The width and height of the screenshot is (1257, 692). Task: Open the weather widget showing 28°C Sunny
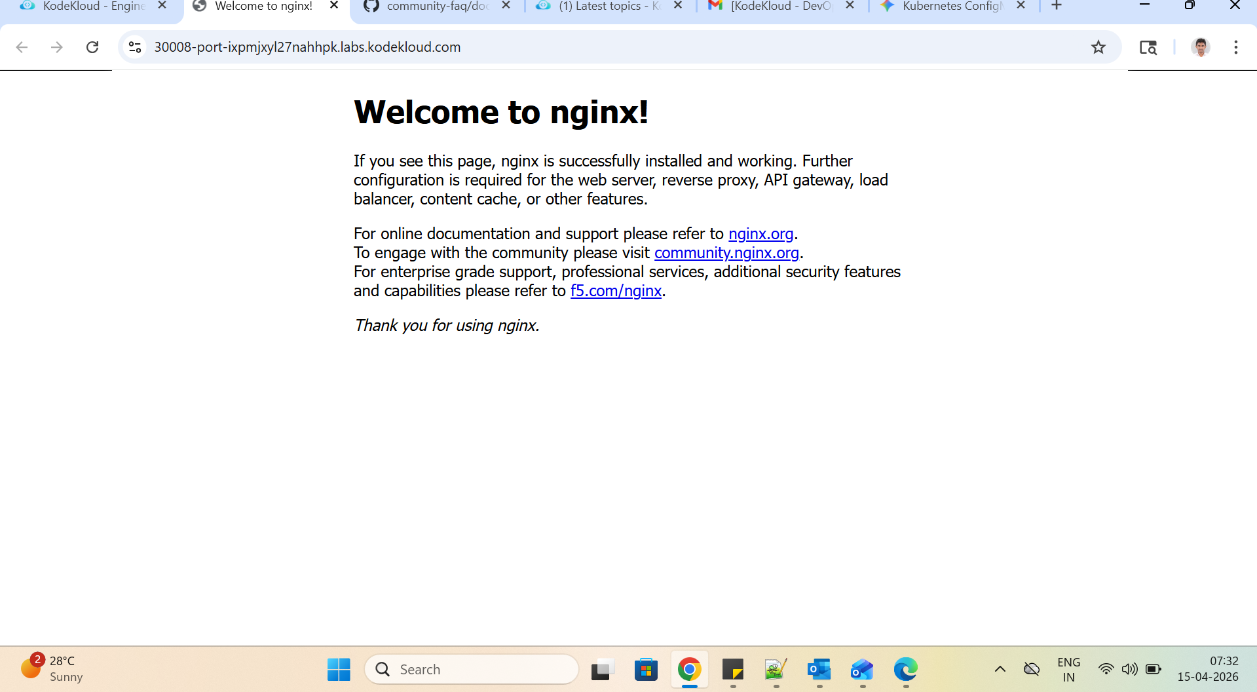tap(52, 668)
